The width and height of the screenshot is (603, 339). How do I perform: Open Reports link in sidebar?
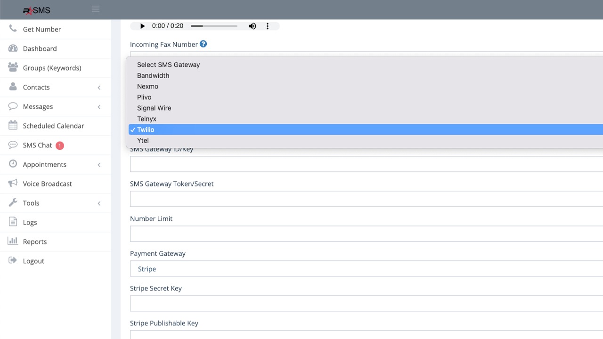35,242
